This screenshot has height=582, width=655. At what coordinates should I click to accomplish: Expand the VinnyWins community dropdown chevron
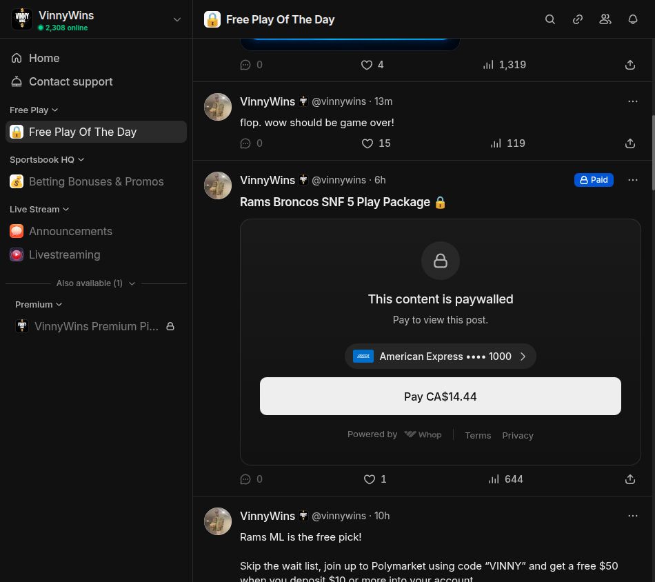[x=177, y=19]
